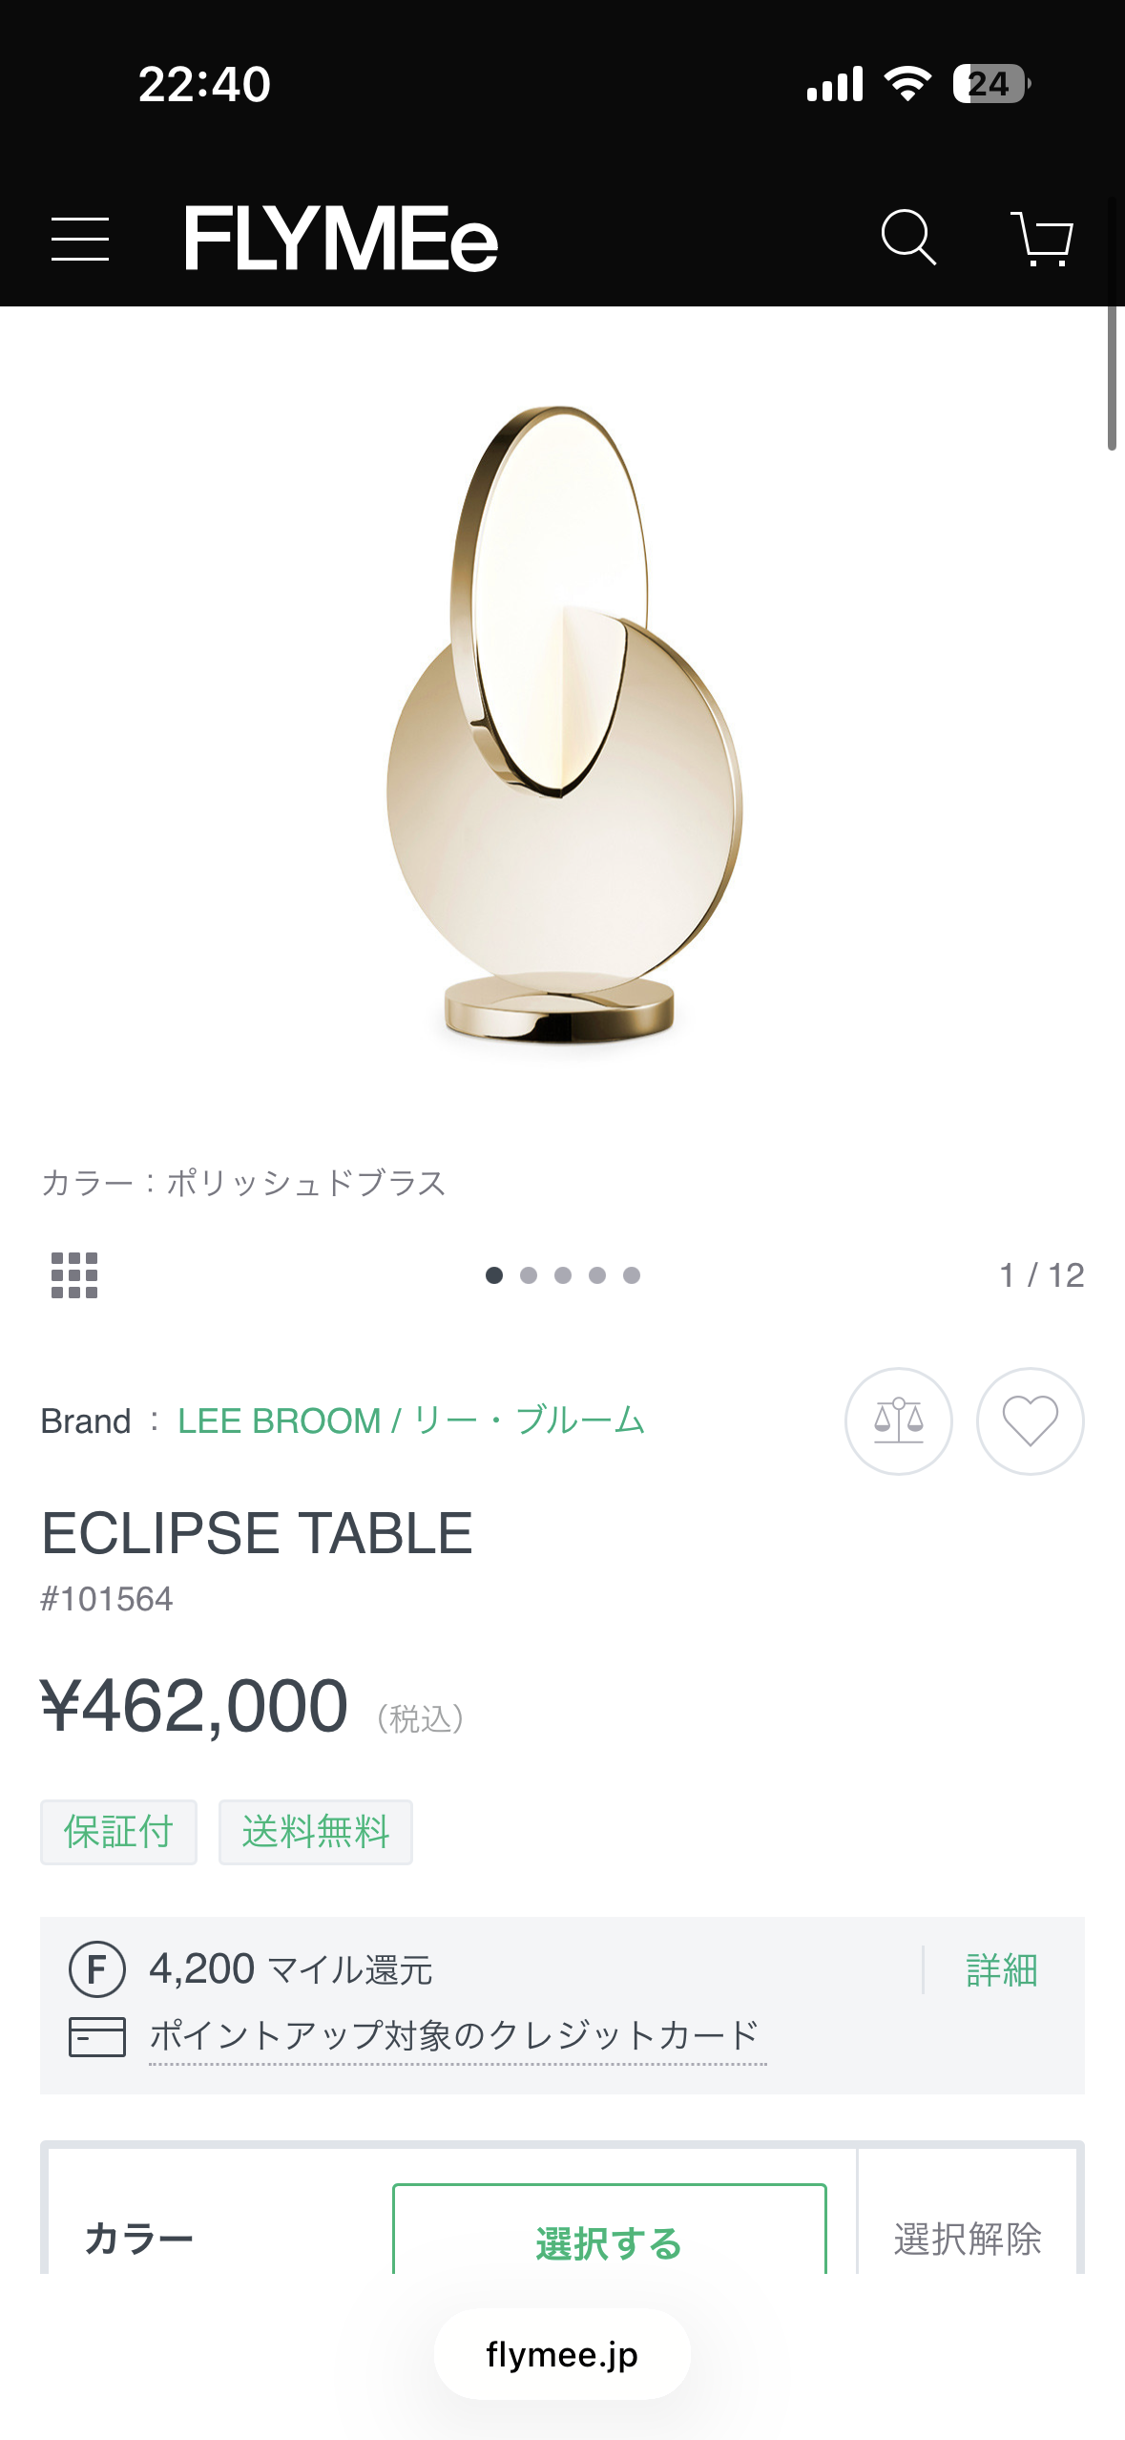Tap the 送料無料 free shipping tag
Image resolution: width=1125 pixels, height=2440 pixels.
(316, 1832)
